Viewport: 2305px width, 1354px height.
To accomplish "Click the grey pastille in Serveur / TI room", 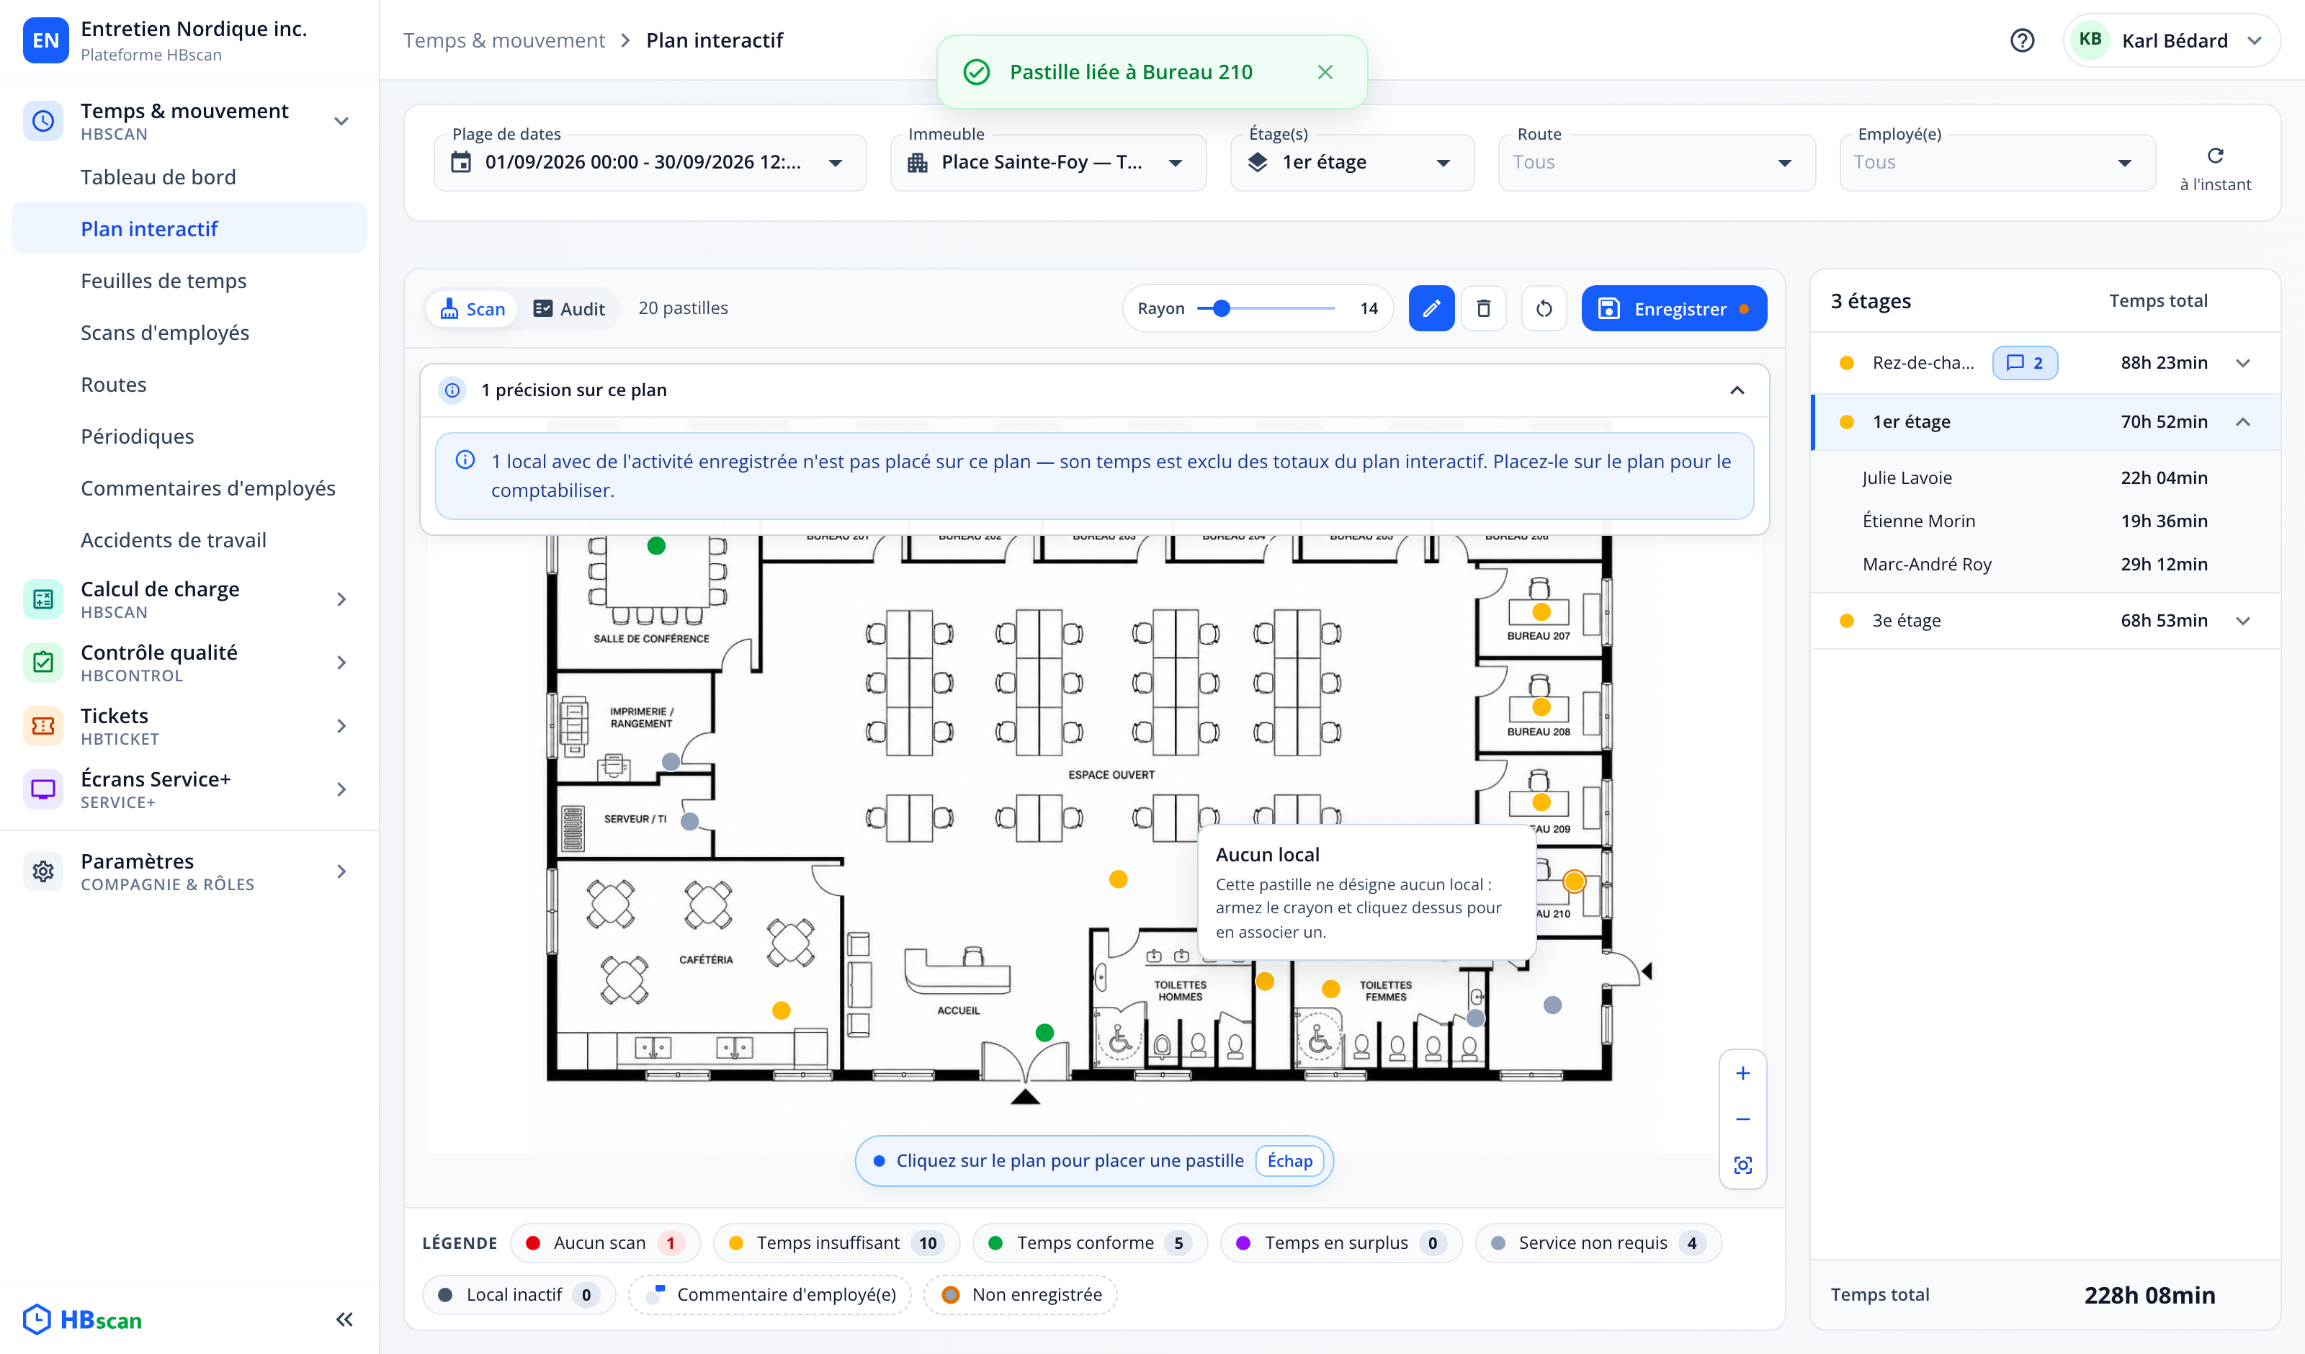I will pos(689,822).
